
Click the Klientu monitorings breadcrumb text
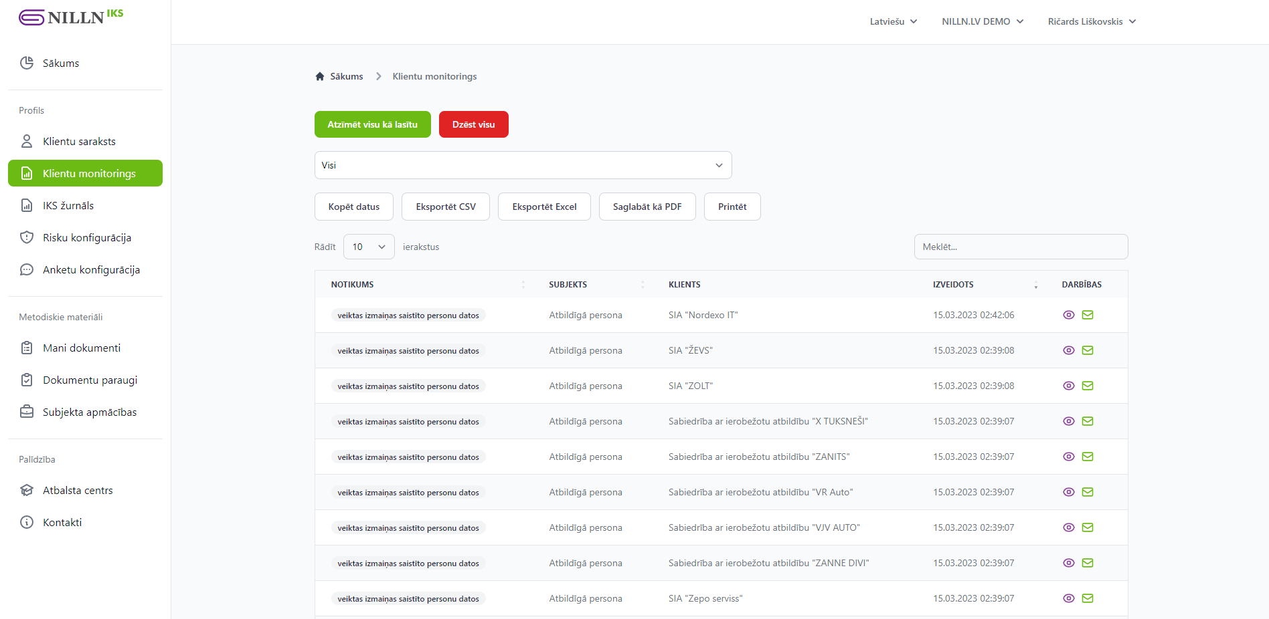click(434, 76)
